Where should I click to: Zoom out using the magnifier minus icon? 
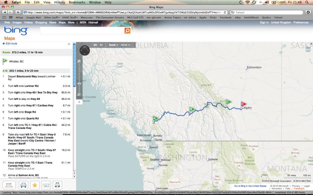(79, 94)
